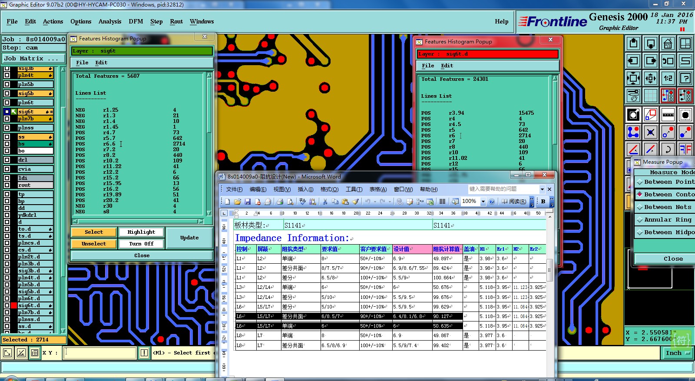Open the Word zoom 100% dropdown
The image size is (695, 381).
[483, 202]
